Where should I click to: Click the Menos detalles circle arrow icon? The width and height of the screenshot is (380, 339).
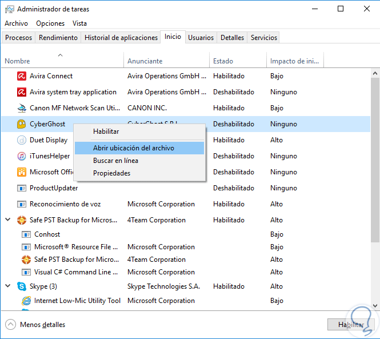pos(10,325)
